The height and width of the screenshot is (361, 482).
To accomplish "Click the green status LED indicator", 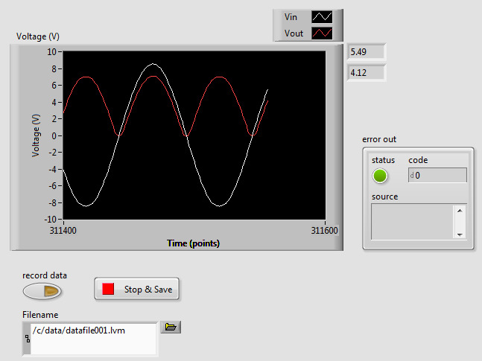I will click(380, 176).
